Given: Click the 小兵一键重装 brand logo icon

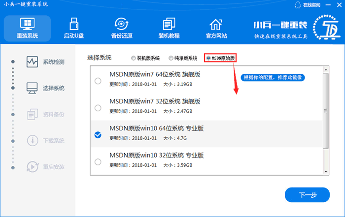Looking at the screenshot, I should pos(326,27).
